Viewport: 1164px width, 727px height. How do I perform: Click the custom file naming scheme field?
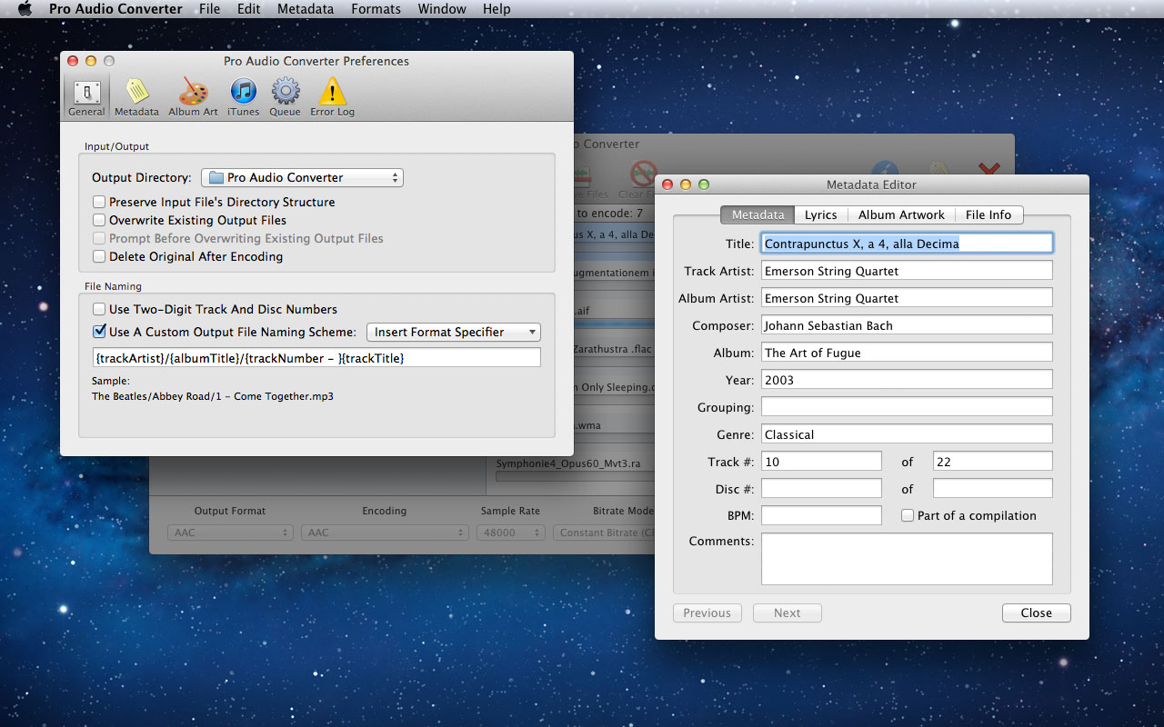point(316,358)
